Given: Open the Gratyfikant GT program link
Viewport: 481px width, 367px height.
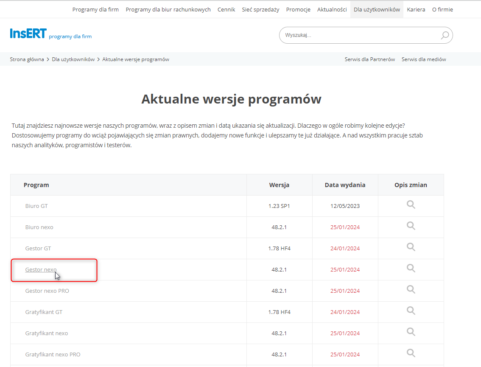Looking at the screenshot, I should point(44,312).
